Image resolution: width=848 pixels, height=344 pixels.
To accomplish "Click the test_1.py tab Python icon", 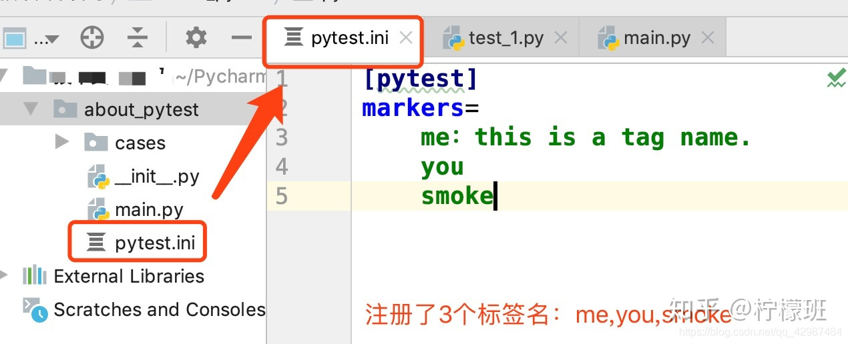I will point(453,39).
